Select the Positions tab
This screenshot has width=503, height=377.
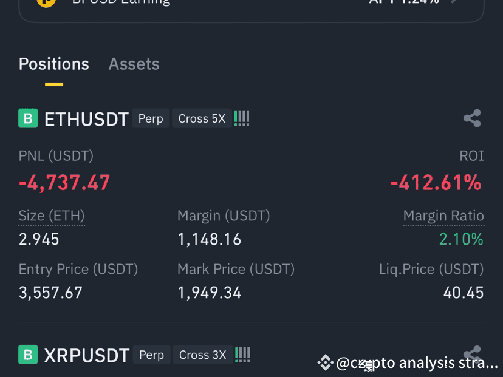click(53, 64)
